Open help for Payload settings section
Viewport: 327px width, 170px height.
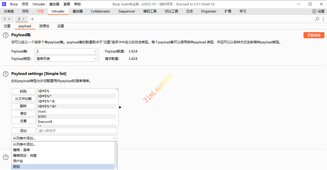pos(6,74)
